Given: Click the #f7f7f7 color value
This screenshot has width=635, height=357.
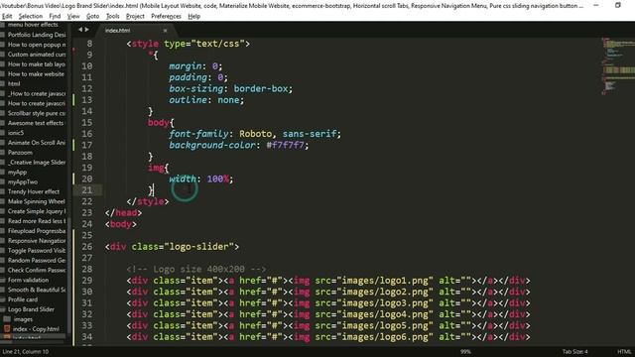Looking at the screenshot, I should [x=285, y=145].
